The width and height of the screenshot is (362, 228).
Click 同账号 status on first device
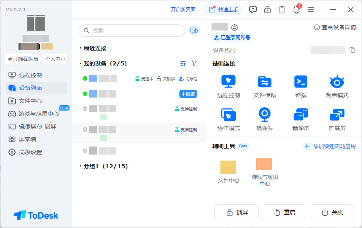(x=188, y=79)
